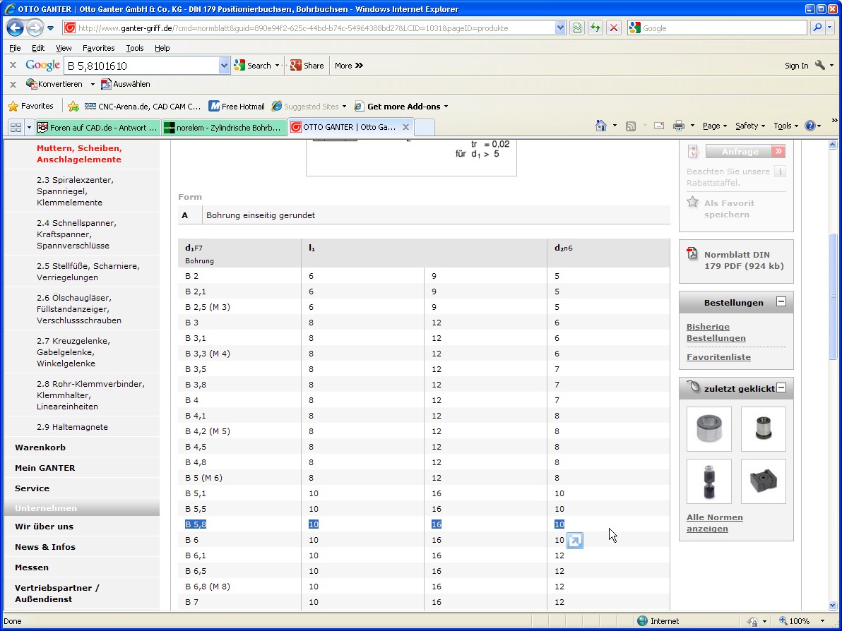Click the Konvertieren PDF toolbar button
Image resolution: width=842 pixels, height=631 pixels.
54,84
